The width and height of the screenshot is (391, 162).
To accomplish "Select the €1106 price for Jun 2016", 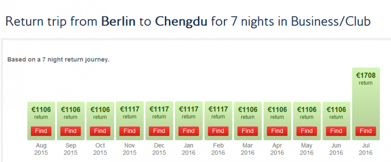I will (x=336, y=109).
